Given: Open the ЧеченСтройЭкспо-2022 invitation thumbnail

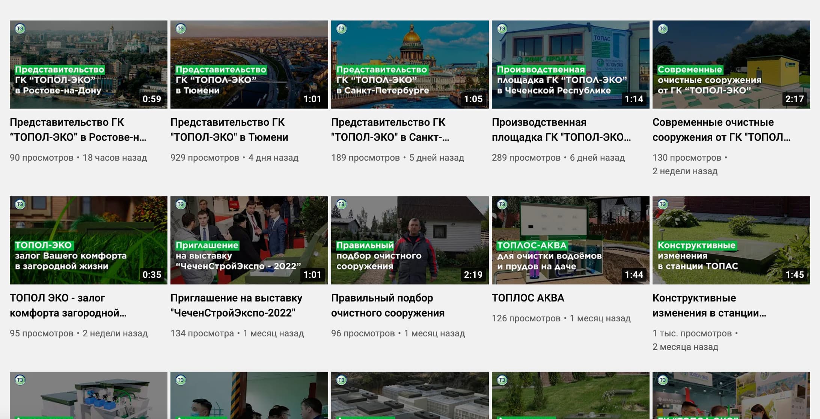Looking at the screenshot, I should pos(249,240).
